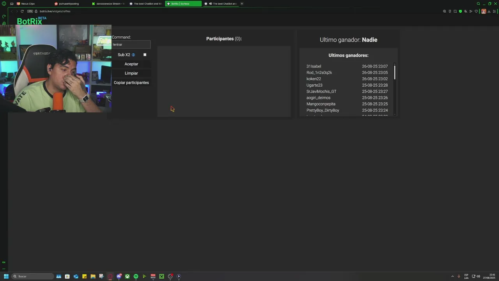Viewport: 499px width, 281px height.
Task: Open the system tray hidden icons arrow
Action: pos(452,276)
